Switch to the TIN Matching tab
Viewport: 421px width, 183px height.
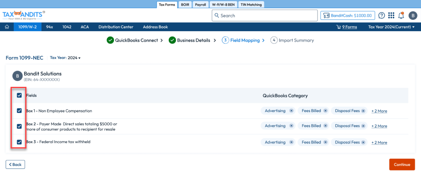coord(251,4)
